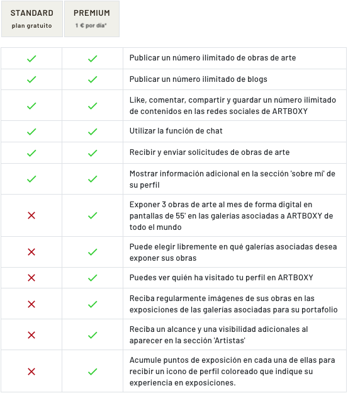Click Standard checkmark for 'sobre mí' info row
The image size is (348, 393).
[31, 179]
